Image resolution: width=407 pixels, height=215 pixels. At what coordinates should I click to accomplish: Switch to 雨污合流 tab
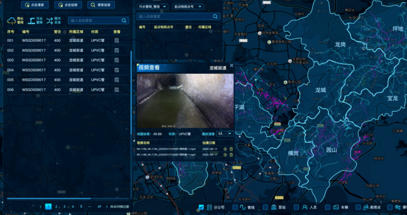point(53,20)
